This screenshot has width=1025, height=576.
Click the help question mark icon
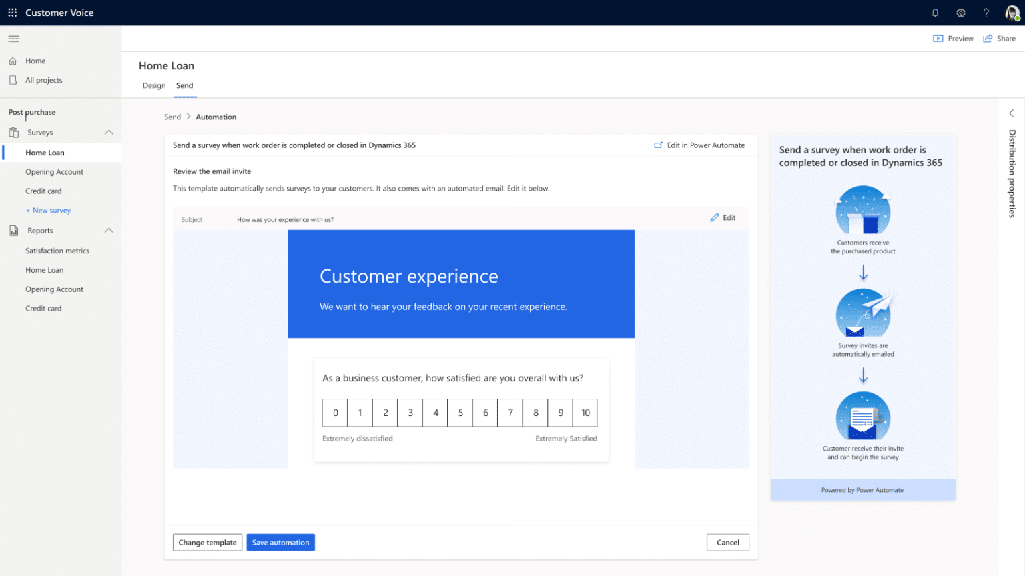[986, 13]
